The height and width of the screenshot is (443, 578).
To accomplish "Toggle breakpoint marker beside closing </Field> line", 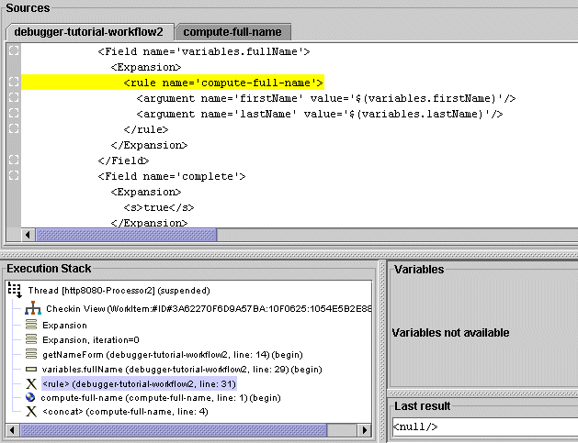I will tap(14, 160).
